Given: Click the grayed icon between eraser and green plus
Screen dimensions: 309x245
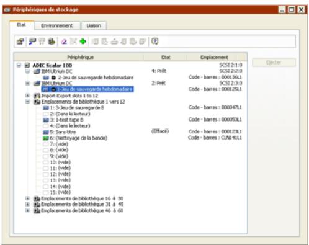Looking at the screenshot, I should pyautogui.click(x=73, y=42).
